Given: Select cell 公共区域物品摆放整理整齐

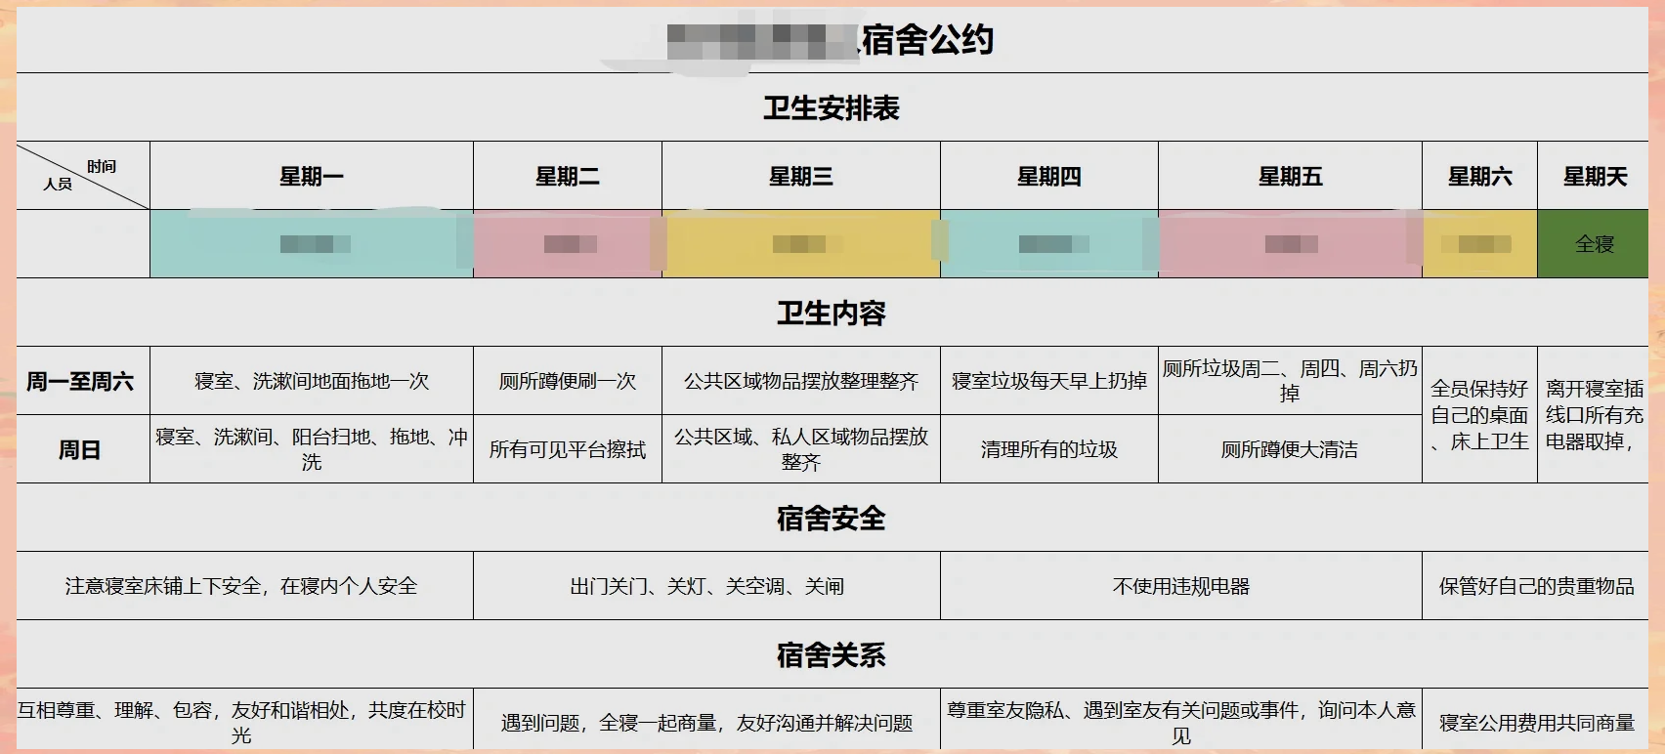Looking at the screenshot, I should point(801,381).
